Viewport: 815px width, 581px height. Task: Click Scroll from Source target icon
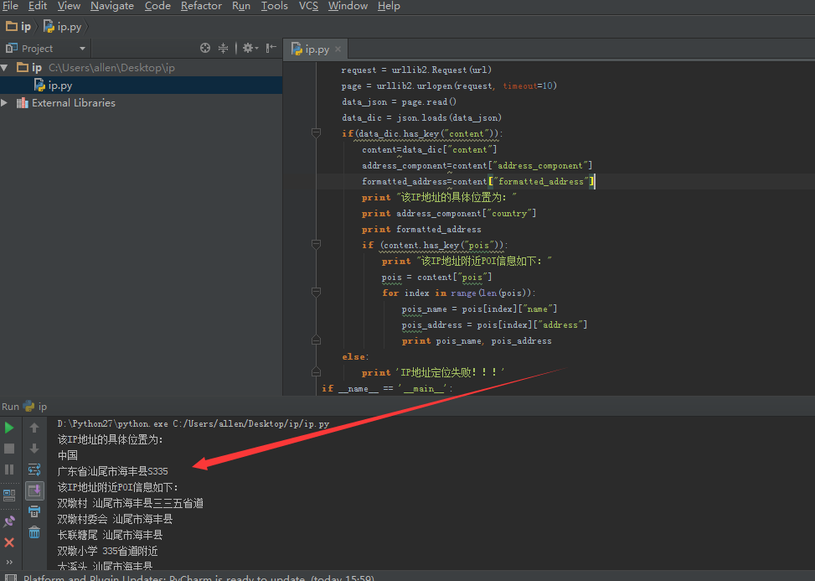pyautogui.click(x=205, y=49)
